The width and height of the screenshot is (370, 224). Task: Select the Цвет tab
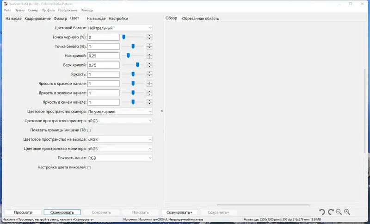click(x=74, y=18)
